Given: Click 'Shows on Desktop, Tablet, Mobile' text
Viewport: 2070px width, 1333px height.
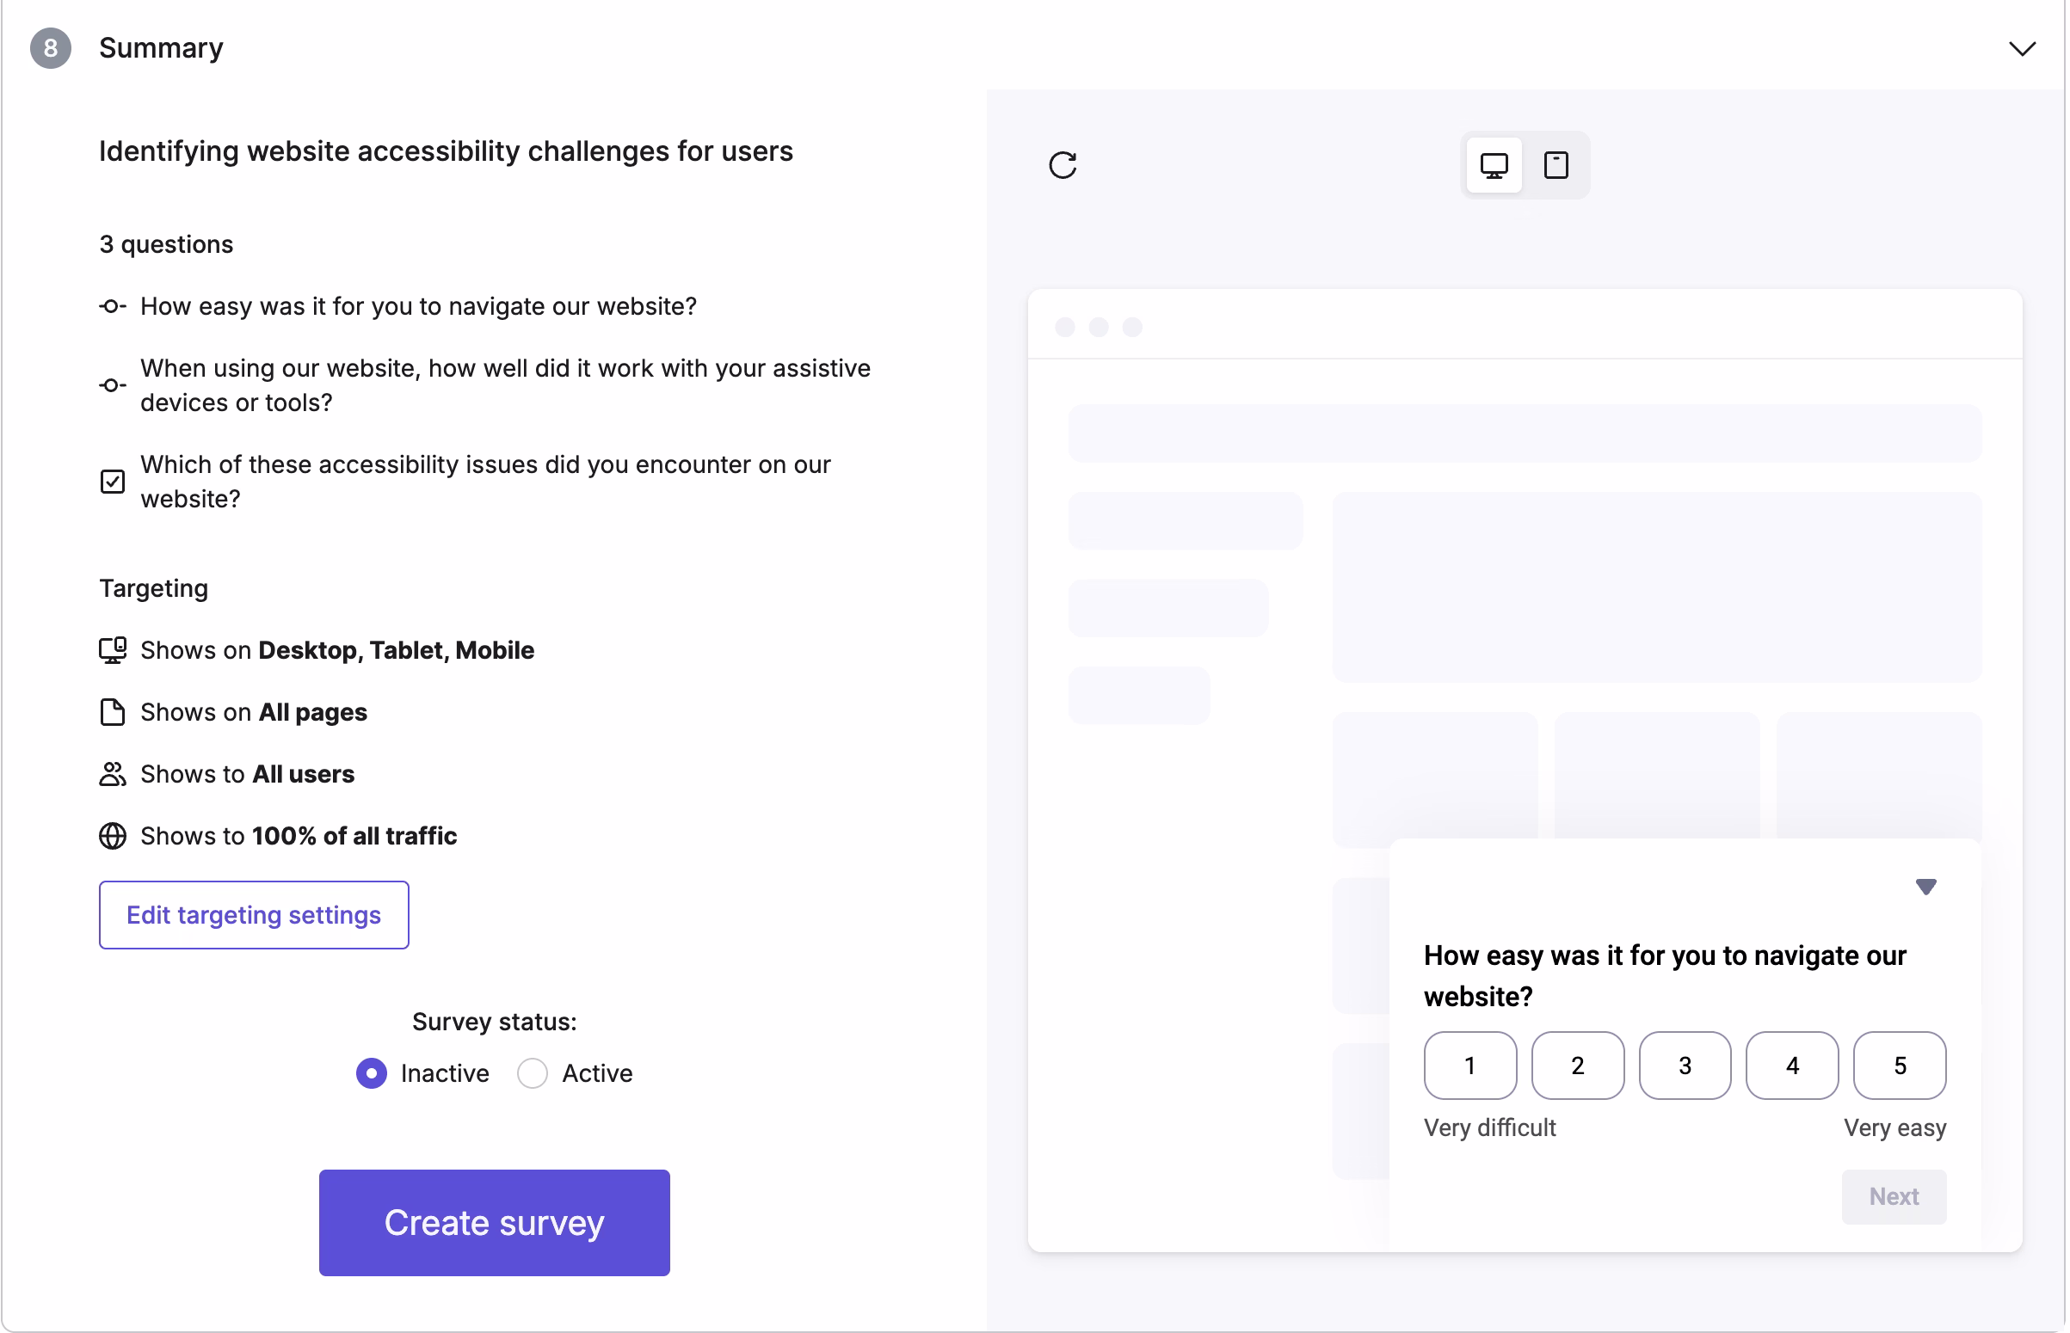Looking at the screenshot, I should pos(337,650).
